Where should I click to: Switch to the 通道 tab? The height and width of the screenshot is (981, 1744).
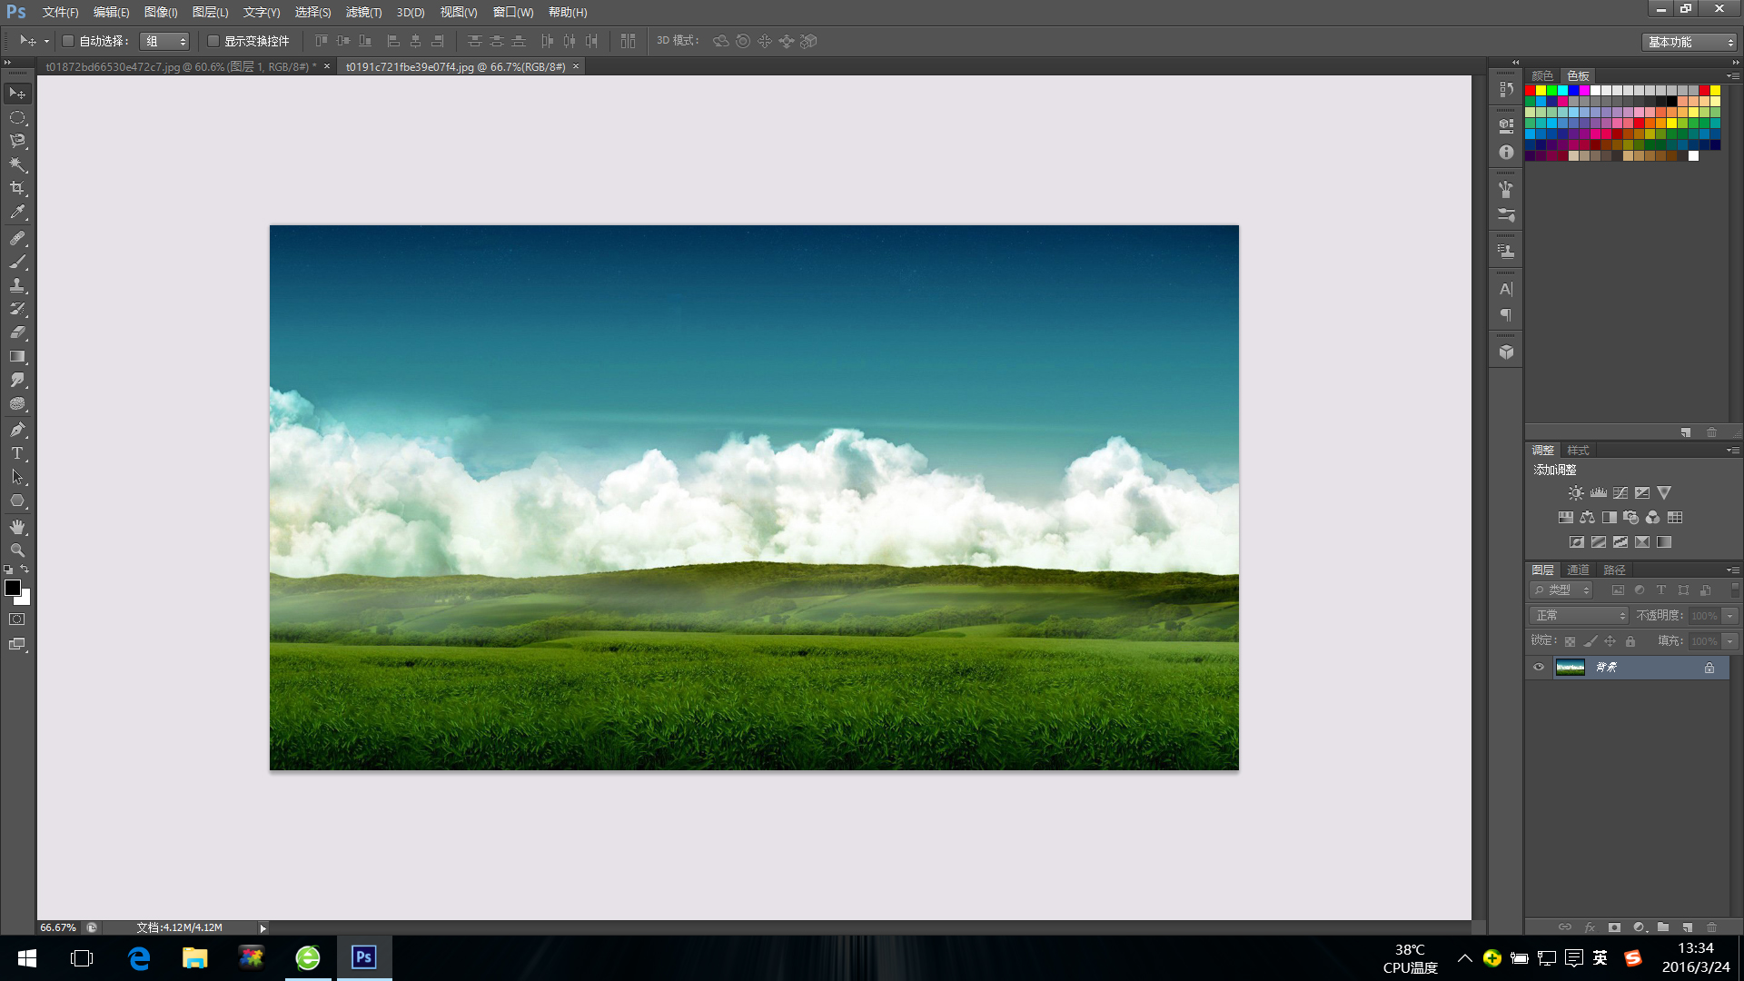coord(1579,570)
